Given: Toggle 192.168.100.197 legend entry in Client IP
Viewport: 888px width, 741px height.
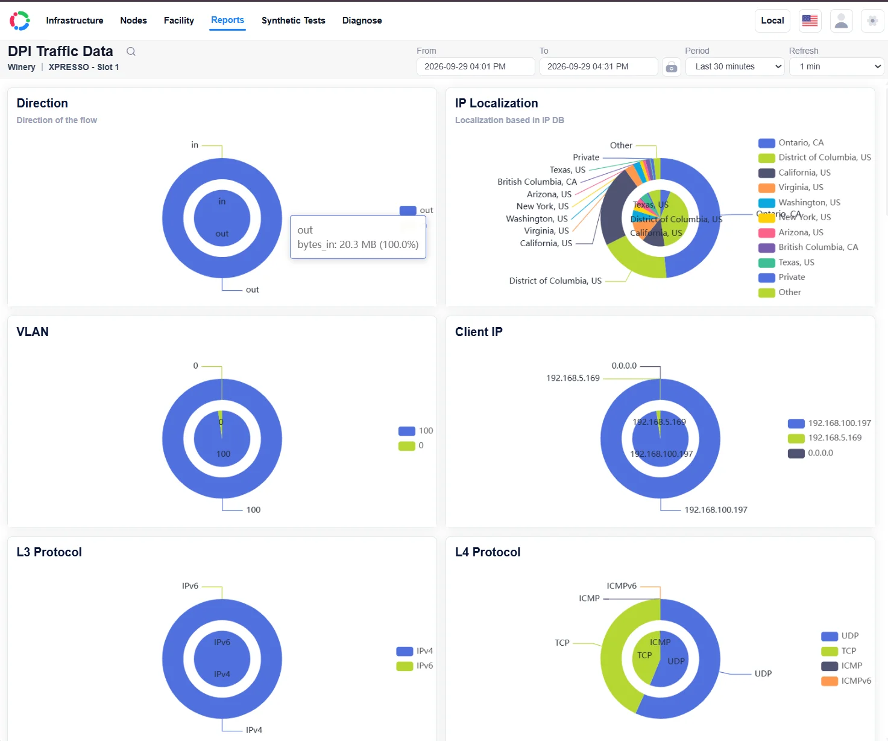Looking at the screenshot, I should (830, 424).
